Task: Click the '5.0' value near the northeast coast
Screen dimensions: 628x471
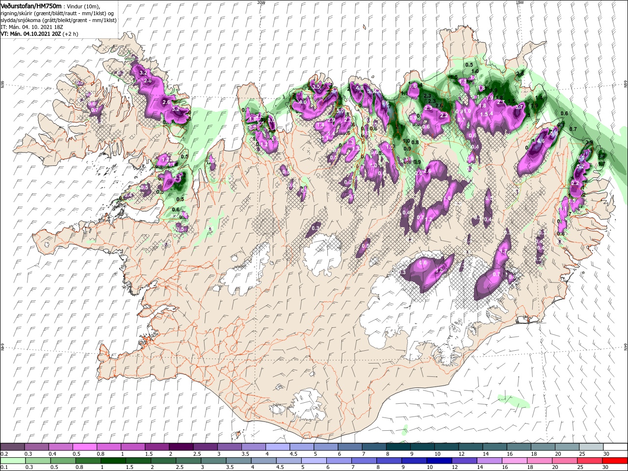Action: click(555, 132)
